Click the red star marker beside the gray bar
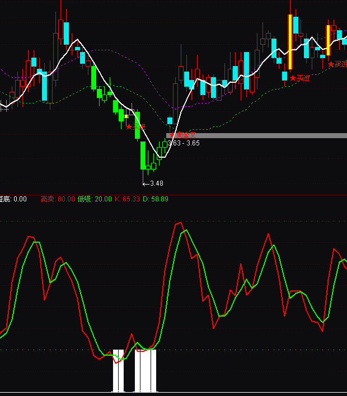 pyautogui.click(x=172, y=135)
